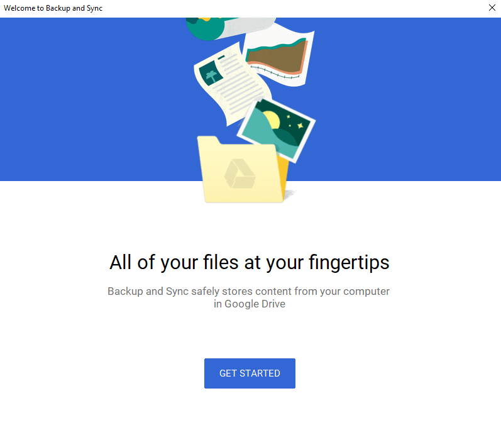Click the night landscape photo illustration

(x=277, y=130)
